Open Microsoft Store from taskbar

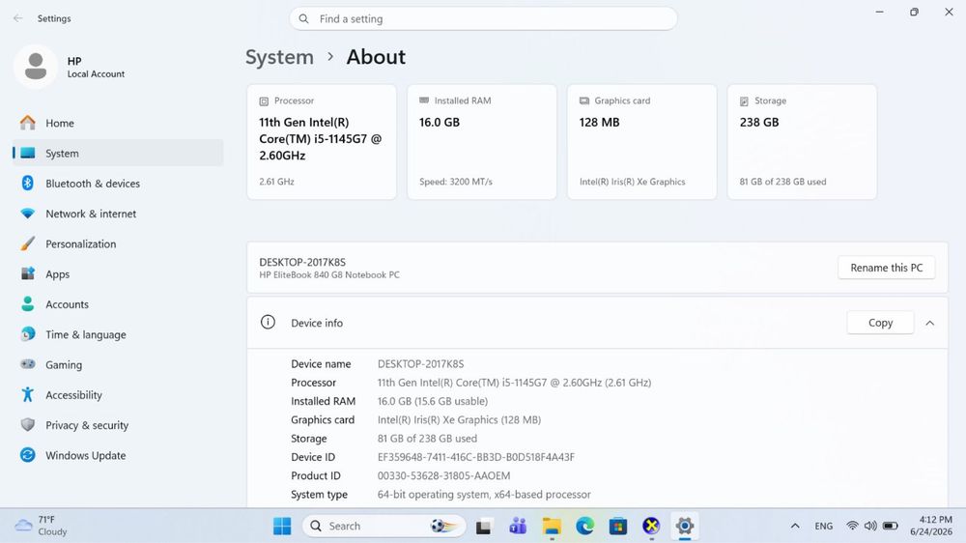click(x=618, y=526)
